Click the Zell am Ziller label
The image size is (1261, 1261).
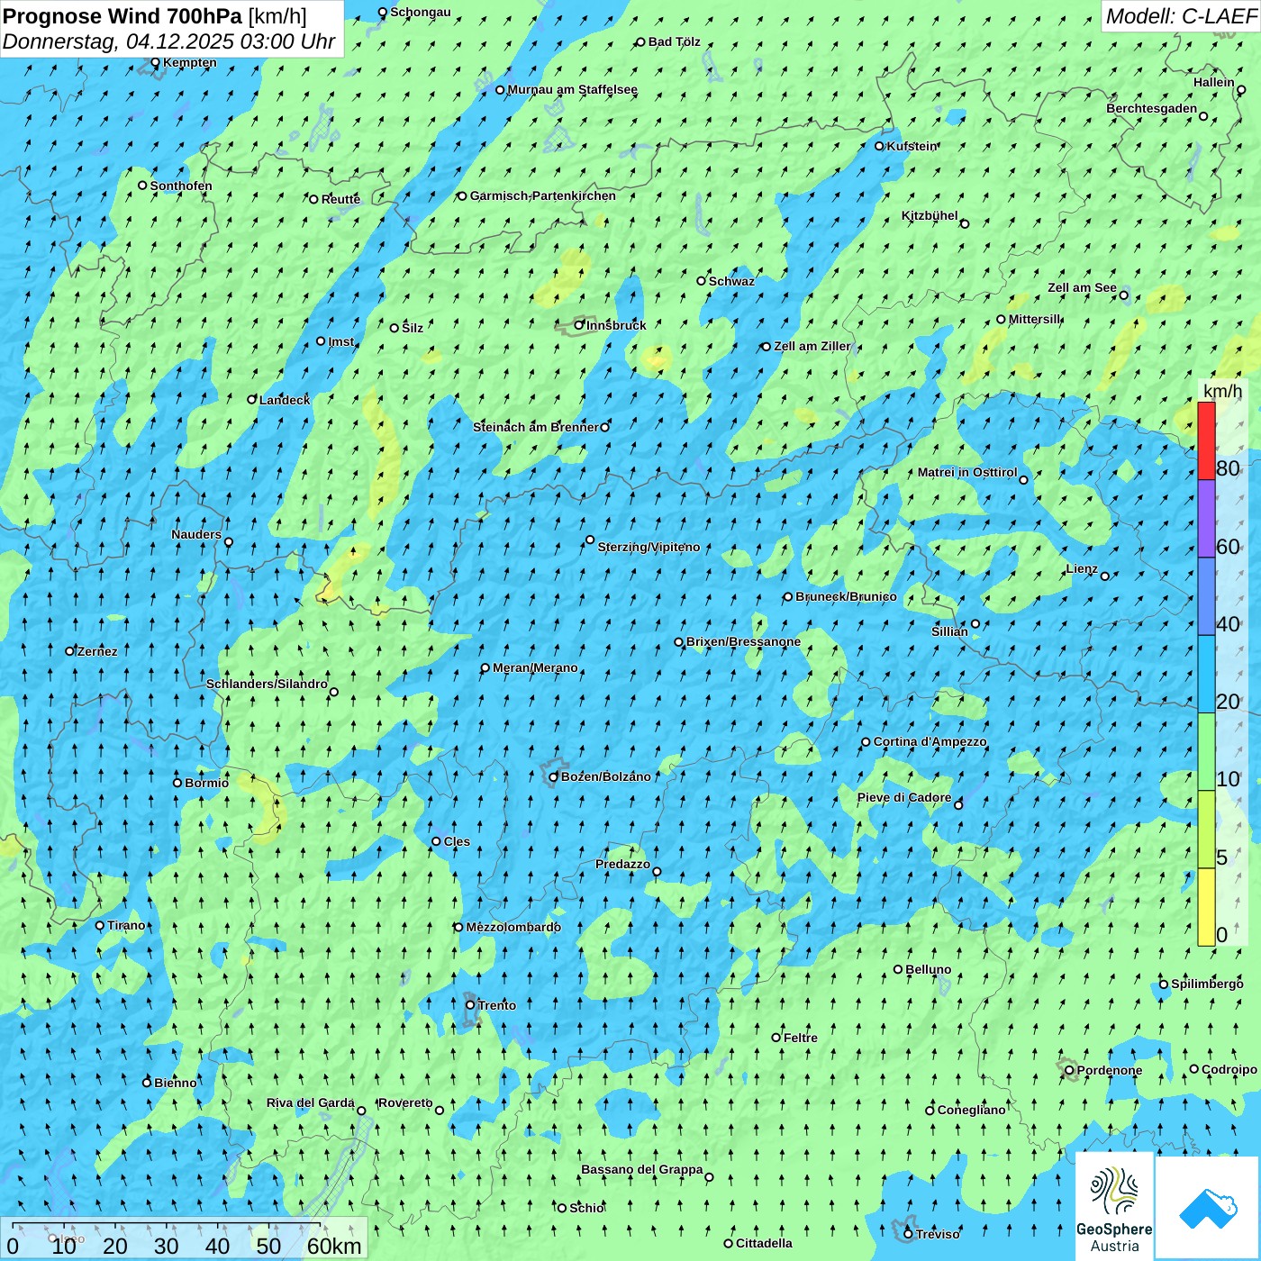coord(812,346)
